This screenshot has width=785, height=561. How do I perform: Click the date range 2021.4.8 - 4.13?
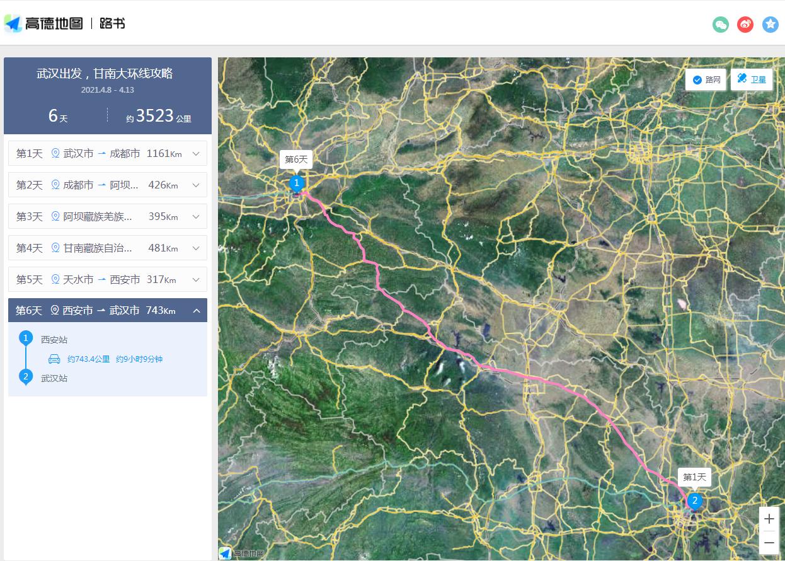(107, 90)
